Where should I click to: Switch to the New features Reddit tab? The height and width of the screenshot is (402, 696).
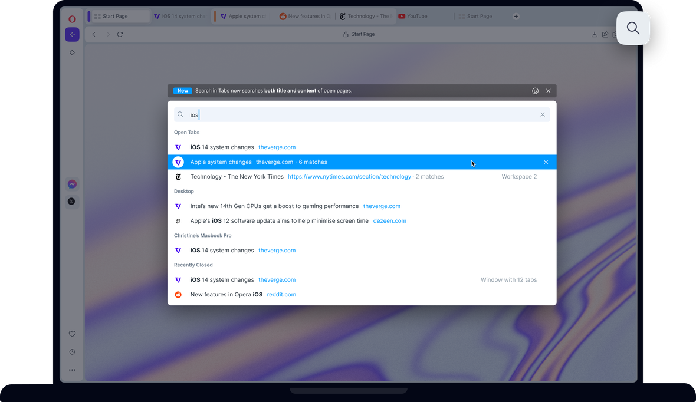point(306,17)
